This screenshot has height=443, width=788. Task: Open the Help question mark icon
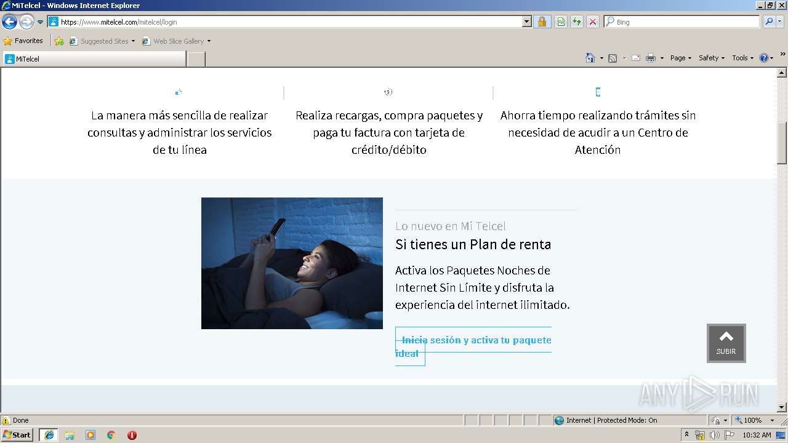pos(764,58)
